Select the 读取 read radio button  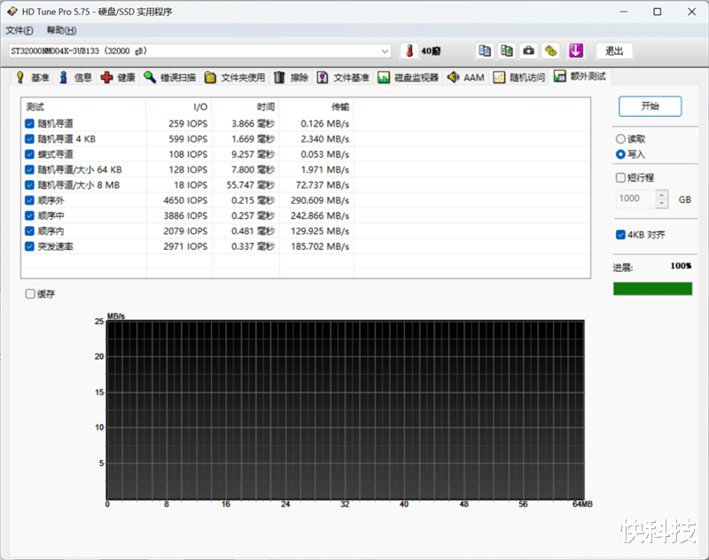click(620, 139)
